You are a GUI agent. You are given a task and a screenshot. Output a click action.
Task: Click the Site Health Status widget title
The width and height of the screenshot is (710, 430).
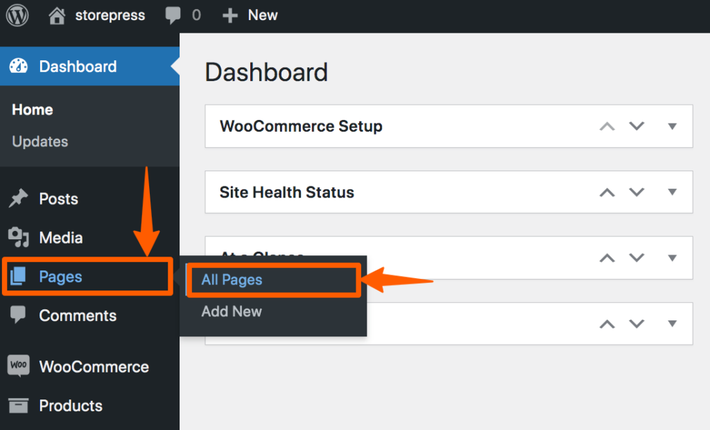pyautogui.click(x=286, y=192)
